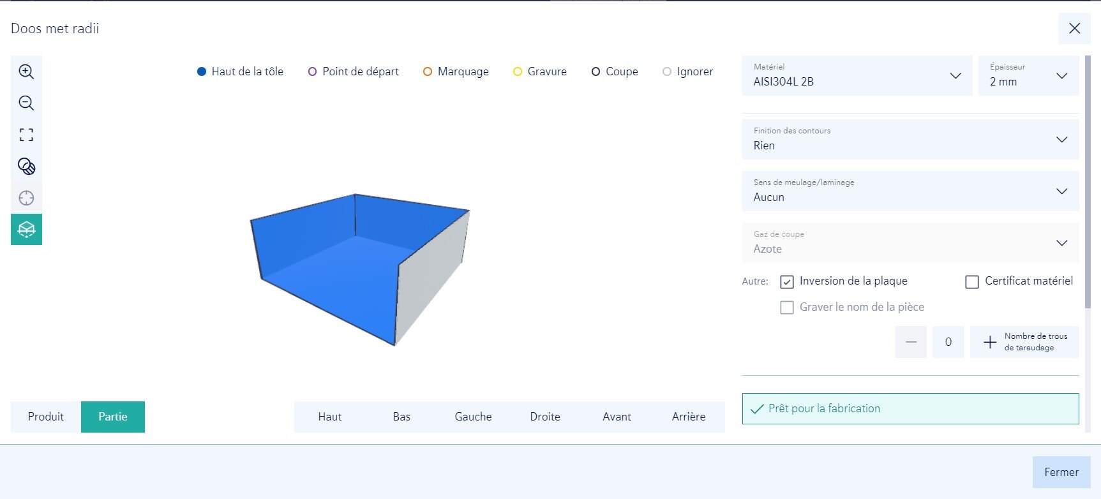Check Graver le nom de la pièce
Screen dimensions: 1101x499
[787, 308]
